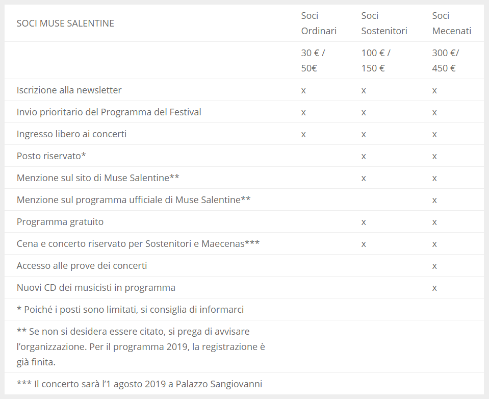Click Cena e concerto riservato row text
489x399 pixels.
pos(138,244)
